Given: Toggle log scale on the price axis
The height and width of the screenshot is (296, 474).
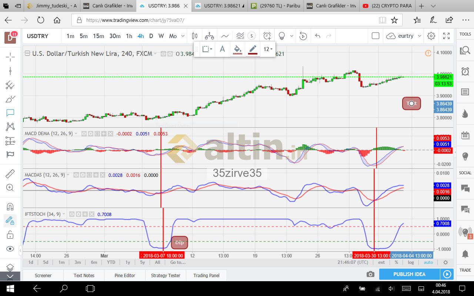Looking at the screenshot, I should click(x=411, y=262).
